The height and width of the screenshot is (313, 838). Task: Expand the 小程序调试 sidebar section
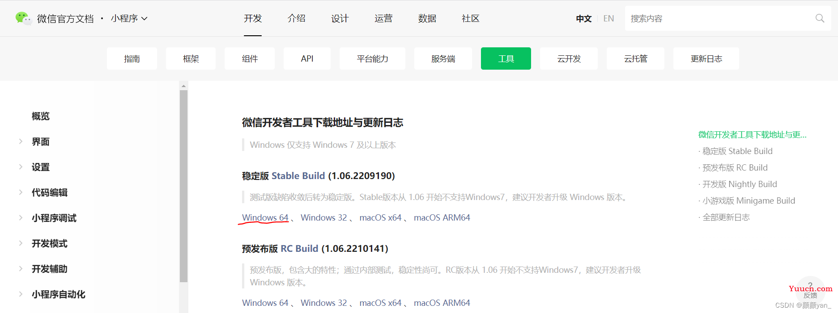pyautogui.click(x=21, y=218)
